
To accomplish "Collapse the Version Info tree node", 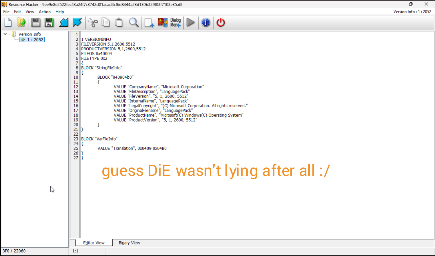I will point(5,34).
